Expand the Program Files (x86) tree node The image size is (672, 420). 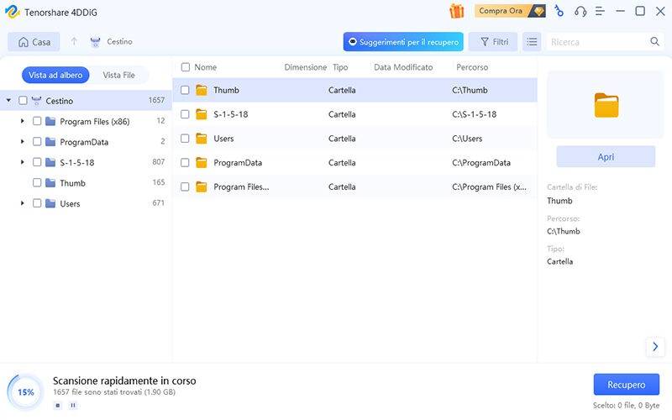(22, 121)
